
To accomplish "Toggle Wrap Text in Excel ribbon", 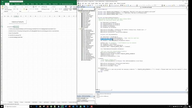I will pyautogui.click(x=44, y=7).
